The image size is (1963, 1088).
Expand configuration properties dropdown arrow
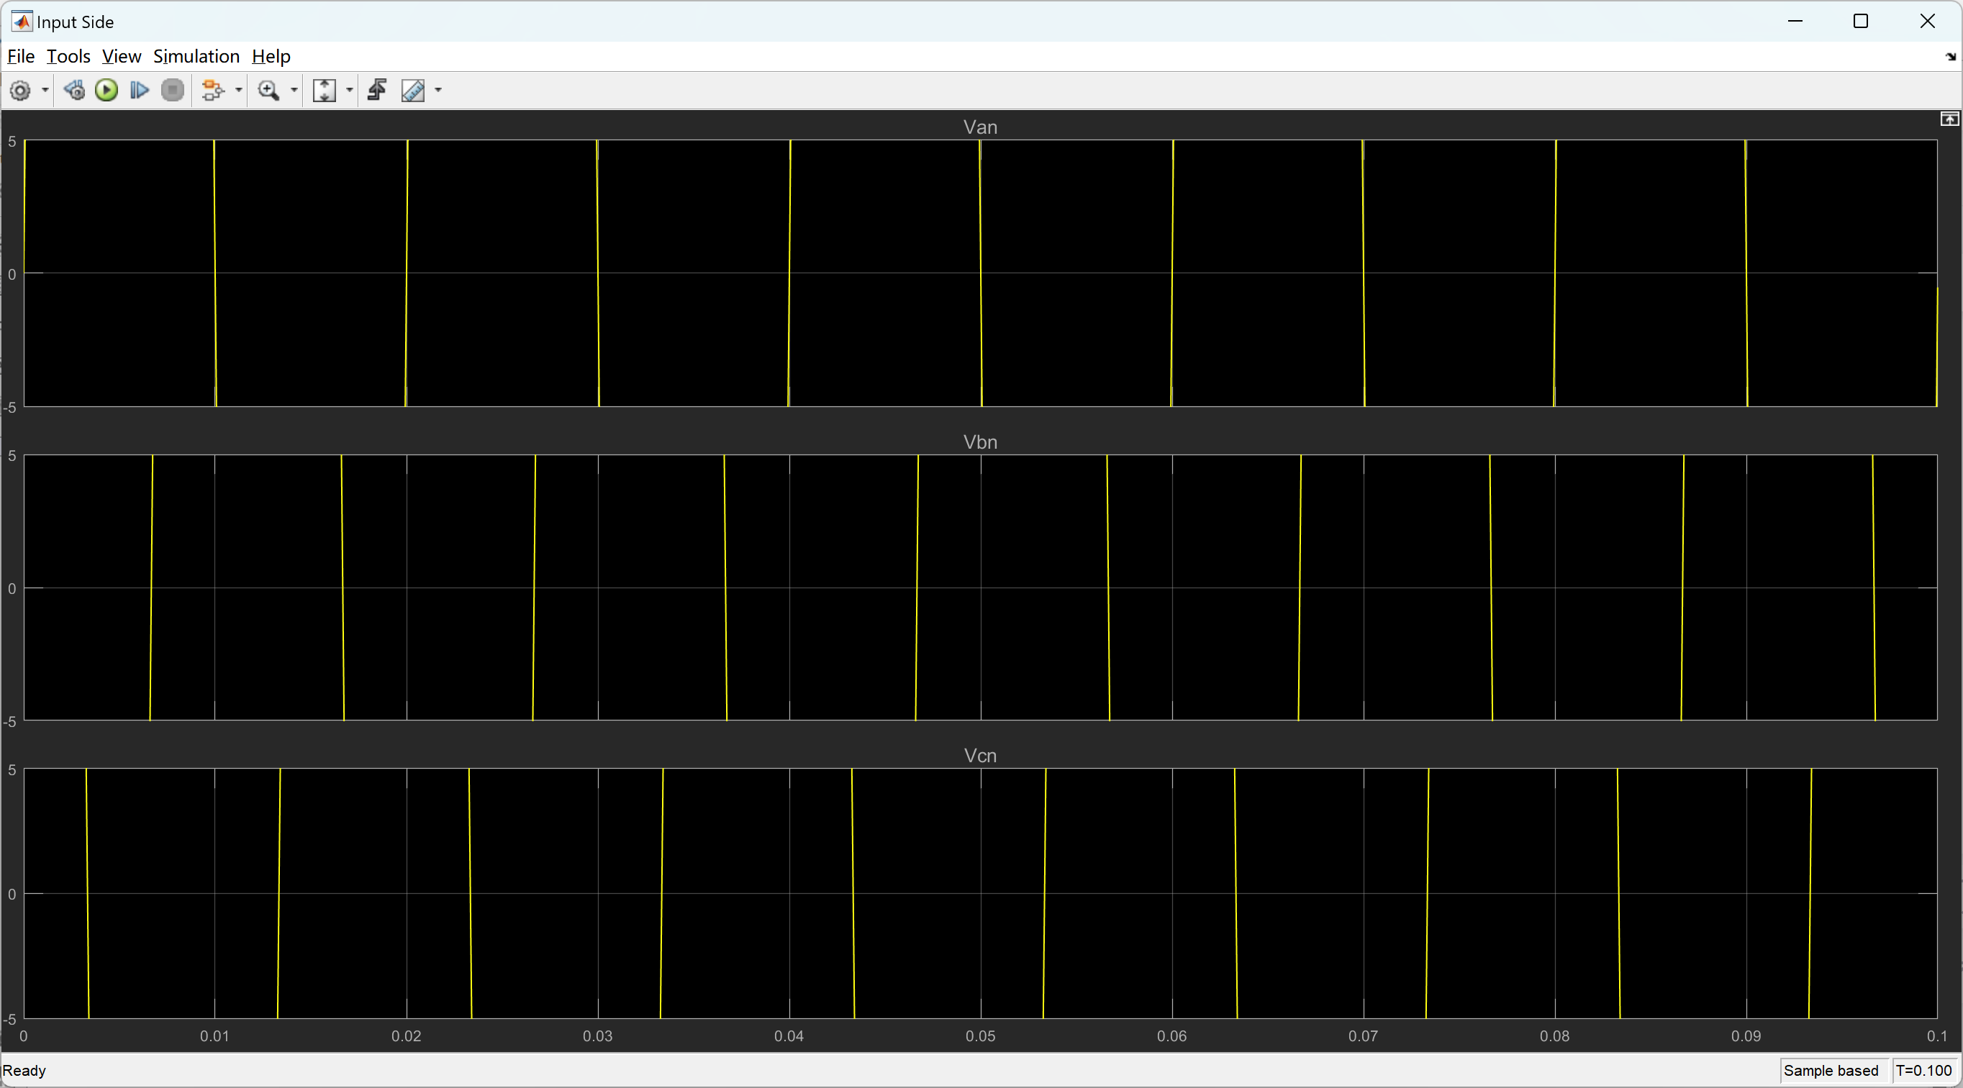point(45,91)
